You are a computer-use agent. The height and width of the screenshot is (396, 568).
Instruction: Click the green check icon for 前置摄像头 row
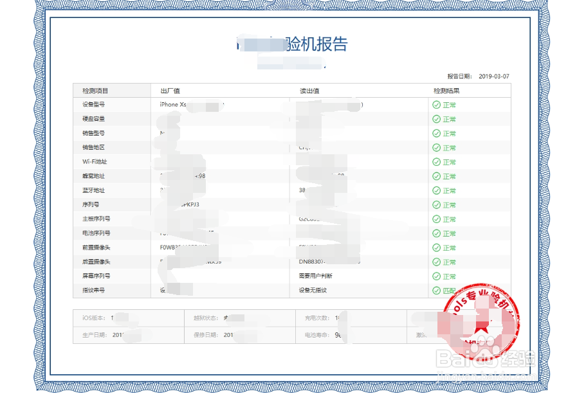tap(437, 248)
